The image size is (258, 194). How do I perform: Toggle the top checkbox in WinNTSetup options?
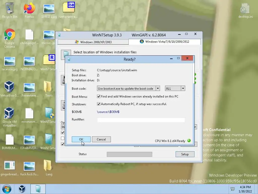coord(62,132)
